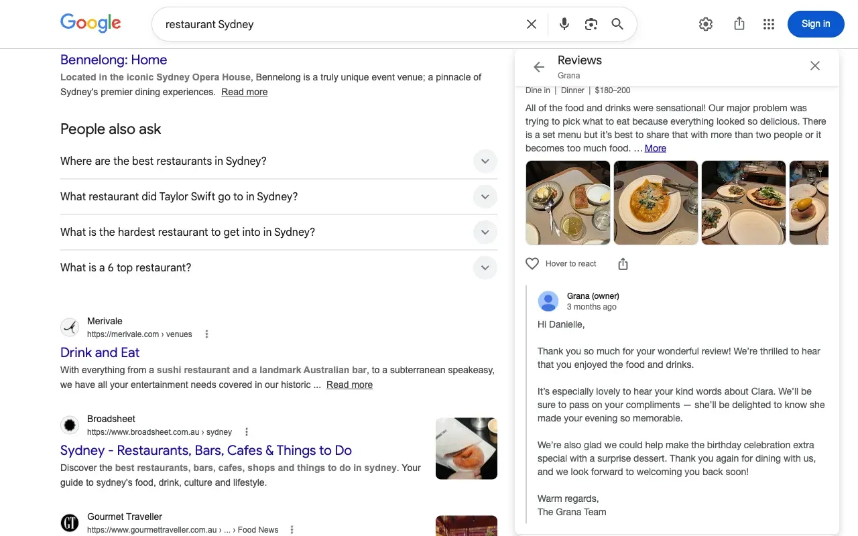Click Grana owner profile avatar

click(x=548, y=301)
